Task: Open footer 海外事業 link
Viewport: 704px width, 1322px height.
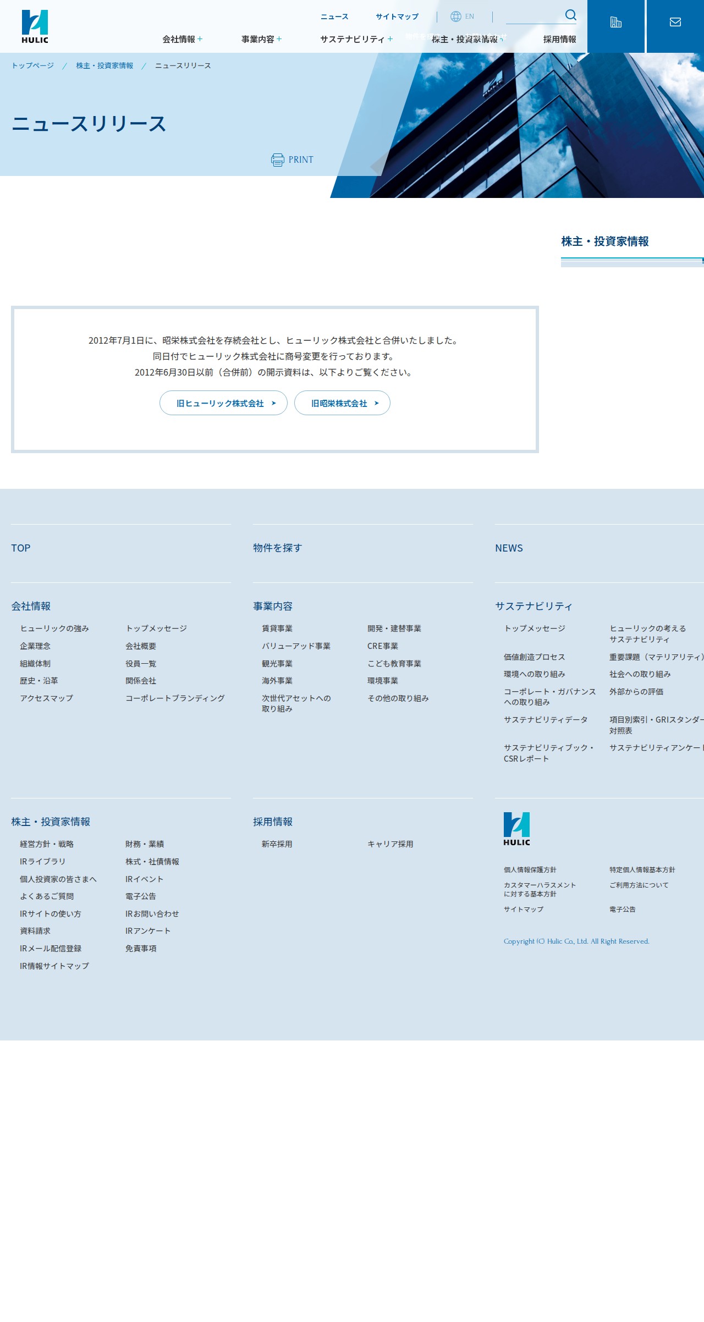Action: point(277,681)
